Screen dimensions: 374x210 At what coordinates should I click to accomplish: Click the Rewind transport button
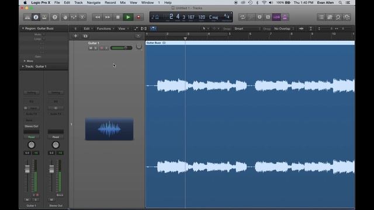pyautogui.click(x=98, y=17)
